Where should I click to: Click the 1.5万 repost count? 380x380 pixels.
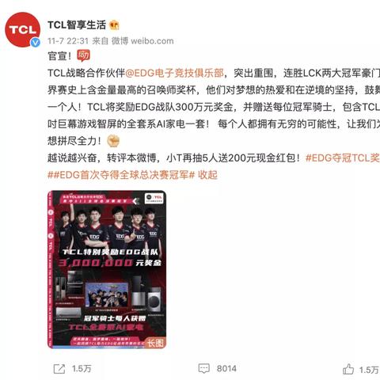[82, 369]
